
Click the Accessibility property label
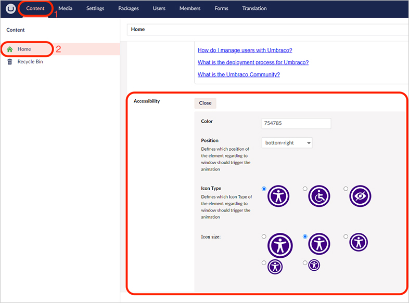[147, 101]
